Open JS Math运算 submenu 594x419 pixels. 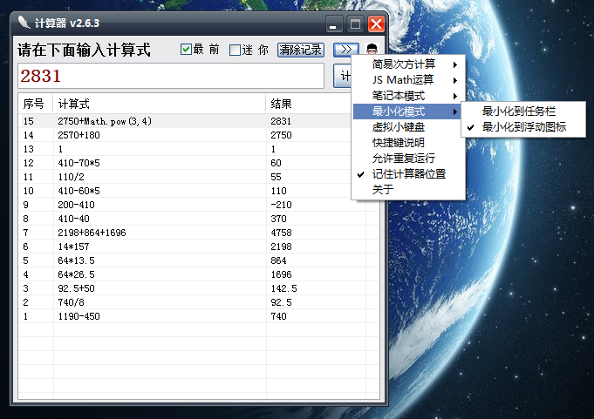coord(408,80)
